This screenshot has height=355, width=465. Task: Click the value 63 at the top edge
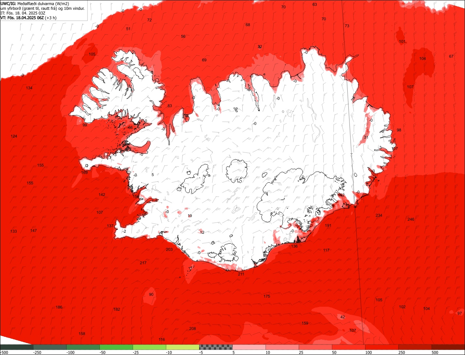coord(315,4)
